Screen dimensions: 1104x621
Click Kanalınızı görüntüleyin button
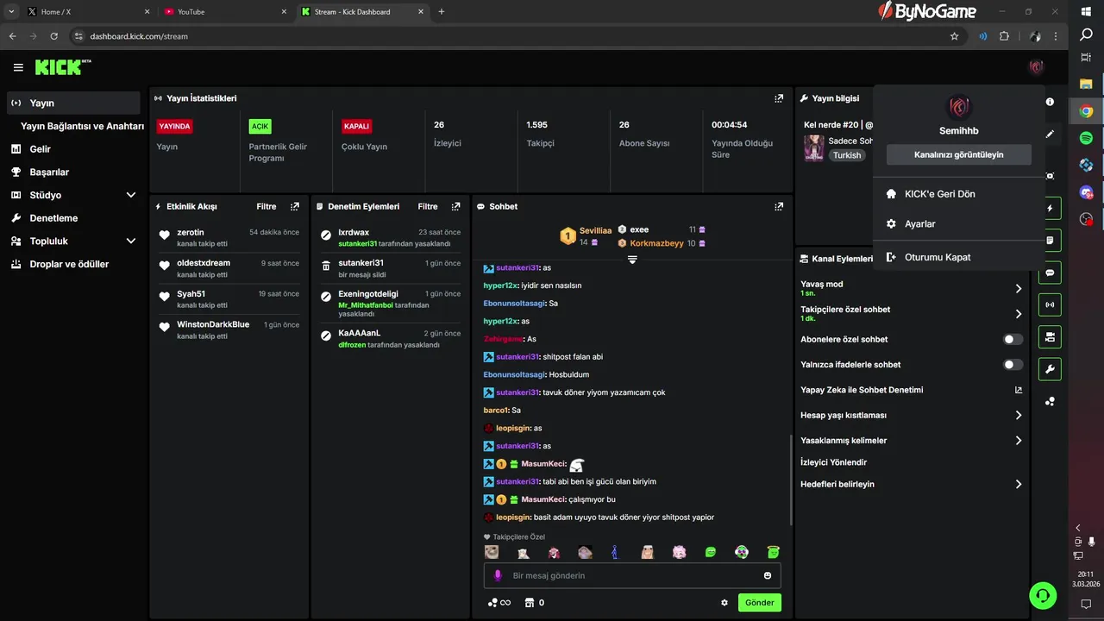coord(958,155)
